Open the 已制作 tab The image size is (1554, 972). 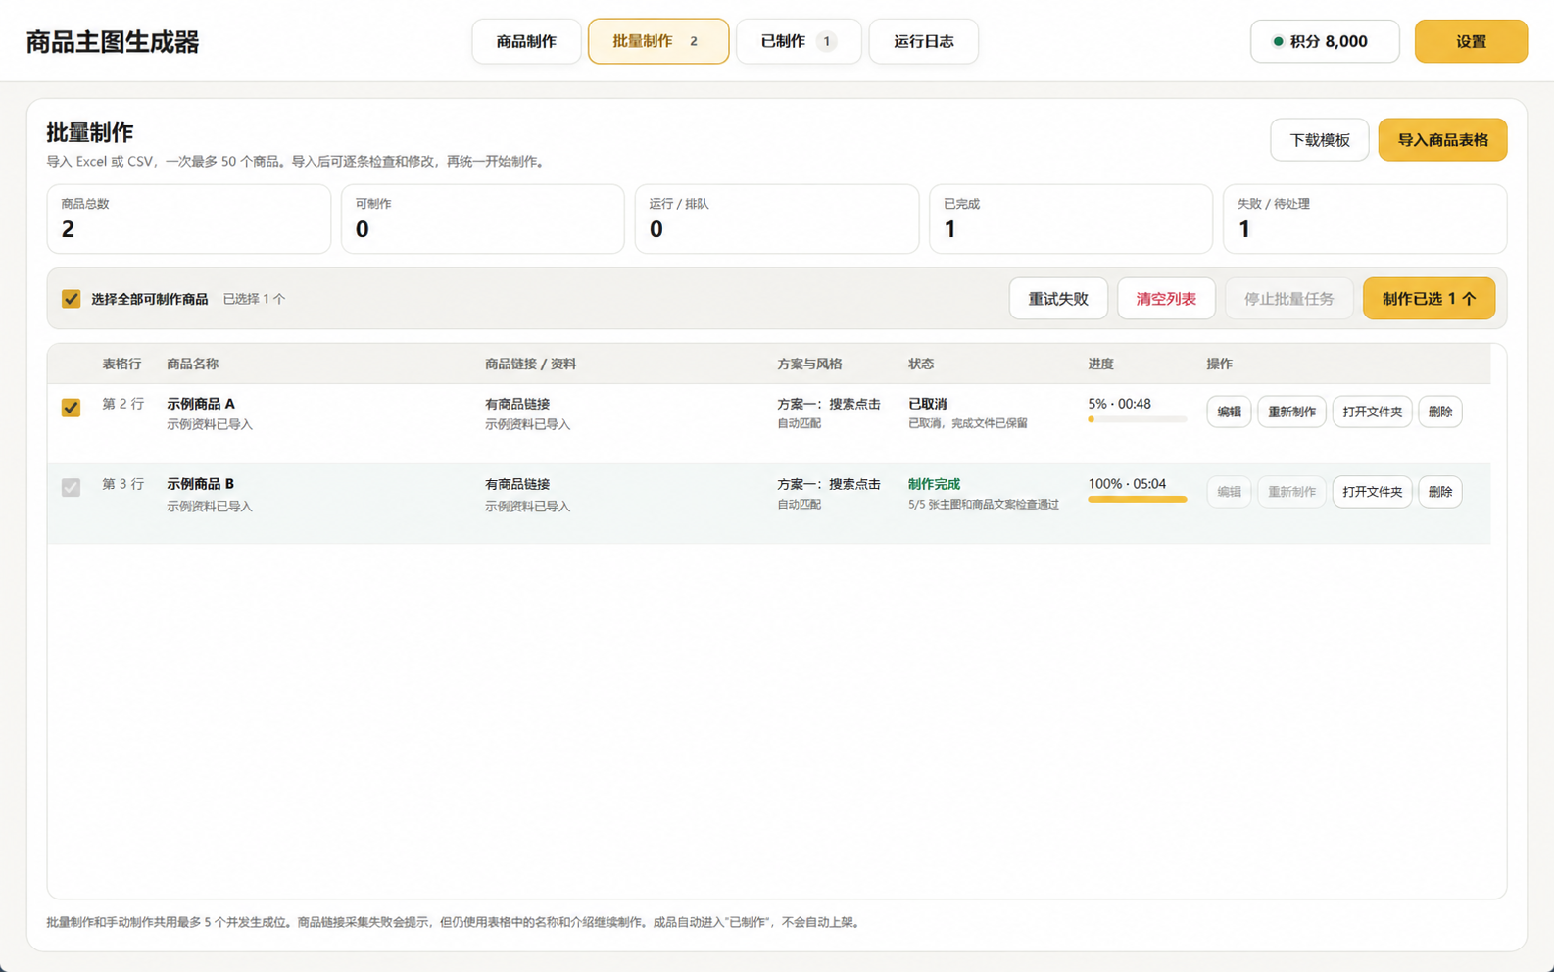pyautogui.click(x=798, y=41)
